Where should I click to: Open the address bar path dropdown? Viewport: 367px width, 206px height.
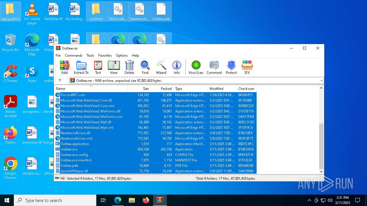click(x=321, y=81)
